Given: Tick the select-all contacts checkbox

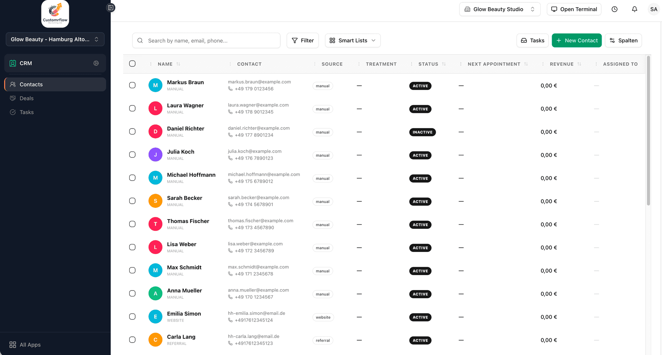Looking at the screenshot, I should point(132,64).
